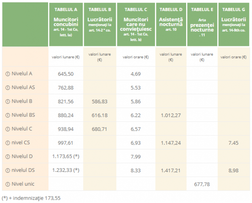Select the info icon for Nivelul D

[8, 156]
